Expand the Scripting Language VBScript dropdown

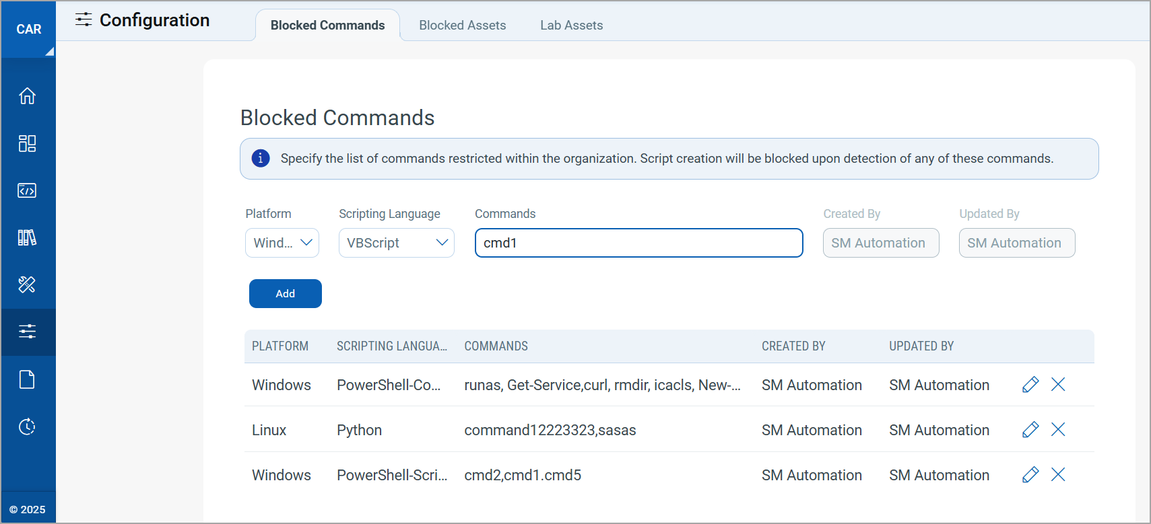tap(396, 243)
